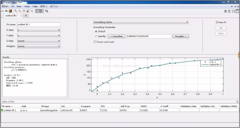This screenshot has width=240, height=128.
Task: Toggle the grid display toolbar icon
Action: tap(41, 11)
